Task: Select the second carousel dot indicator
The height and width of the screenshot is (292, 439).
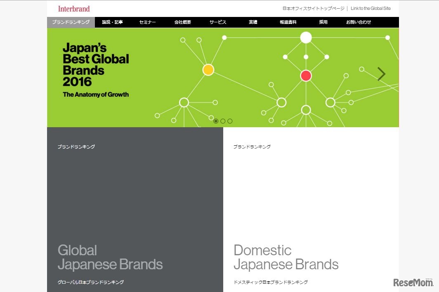Action: tap(223, 121)
